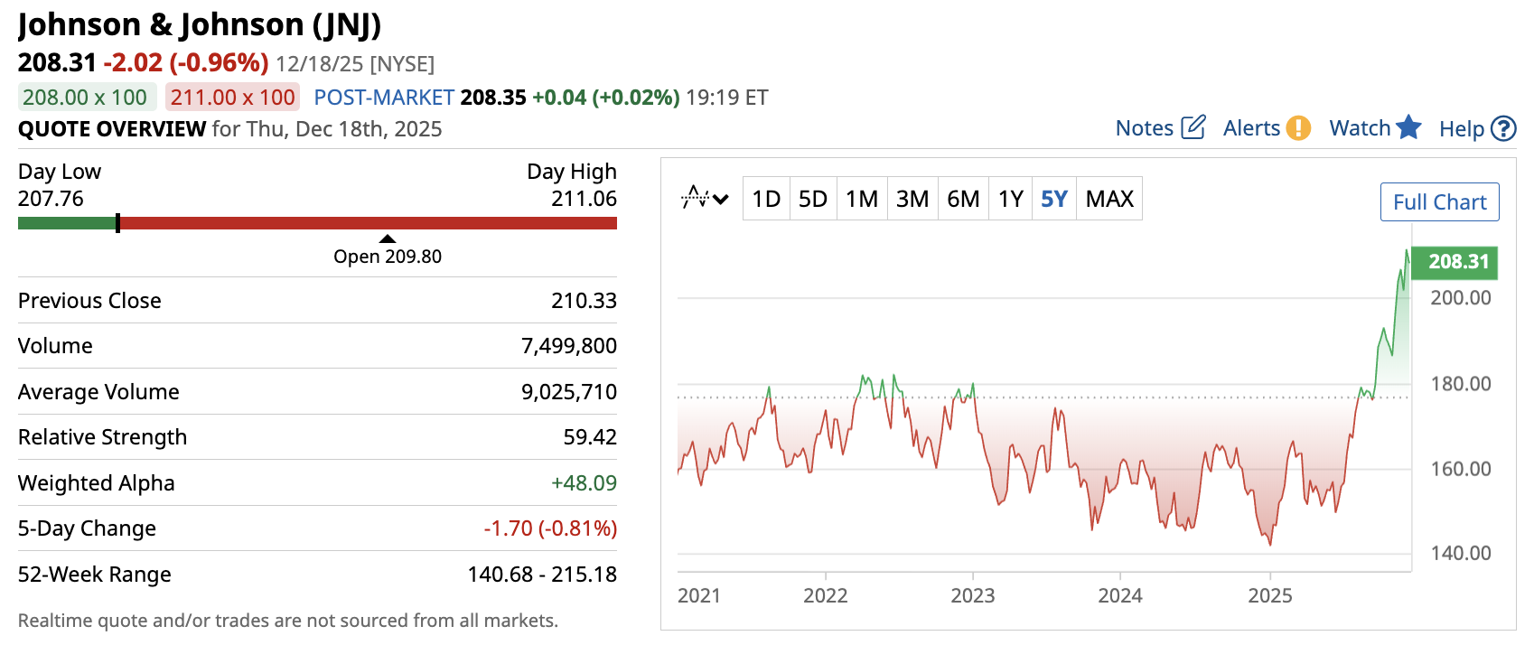
Task: Click the red ask 211.00 x 100 box
Action: [232, 97]
